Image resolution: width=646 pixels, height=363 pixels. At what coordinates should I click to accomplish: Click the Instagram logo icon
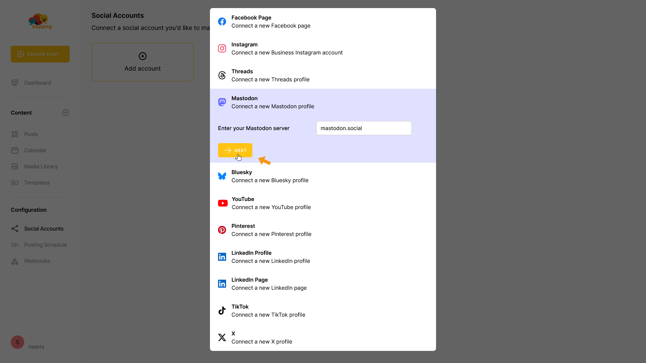222,48
